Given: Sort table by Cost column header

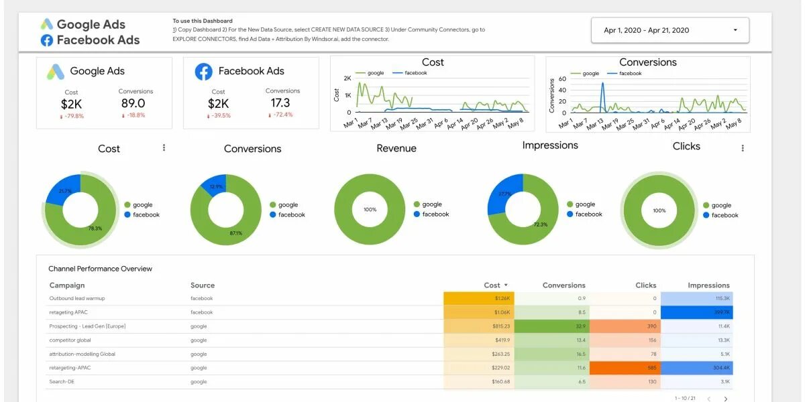Looking at the screenshot, I should pyautogui.click(x=492, y=285).
